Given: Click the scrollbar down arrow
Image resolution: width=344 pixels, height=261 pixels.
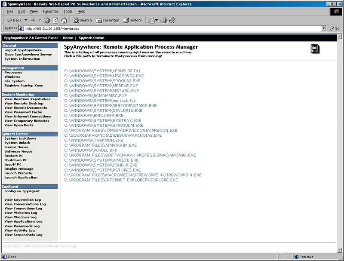Looking at the screenshot, I should pyautogui.click(x=339, y=250).
